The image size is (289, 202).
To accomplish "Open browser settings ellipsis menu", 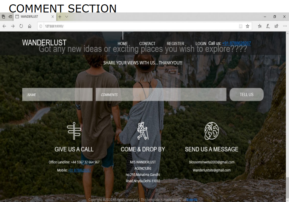I will coord(285,26).
